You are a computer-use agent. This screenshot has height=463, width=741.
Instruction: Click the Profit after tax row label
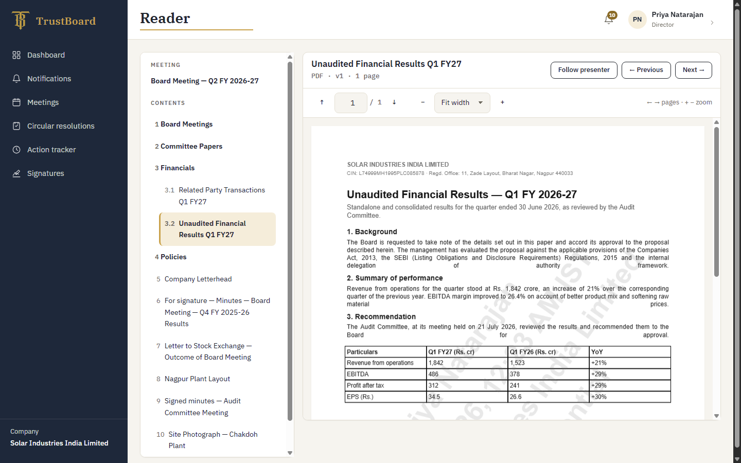coord(365,385)
